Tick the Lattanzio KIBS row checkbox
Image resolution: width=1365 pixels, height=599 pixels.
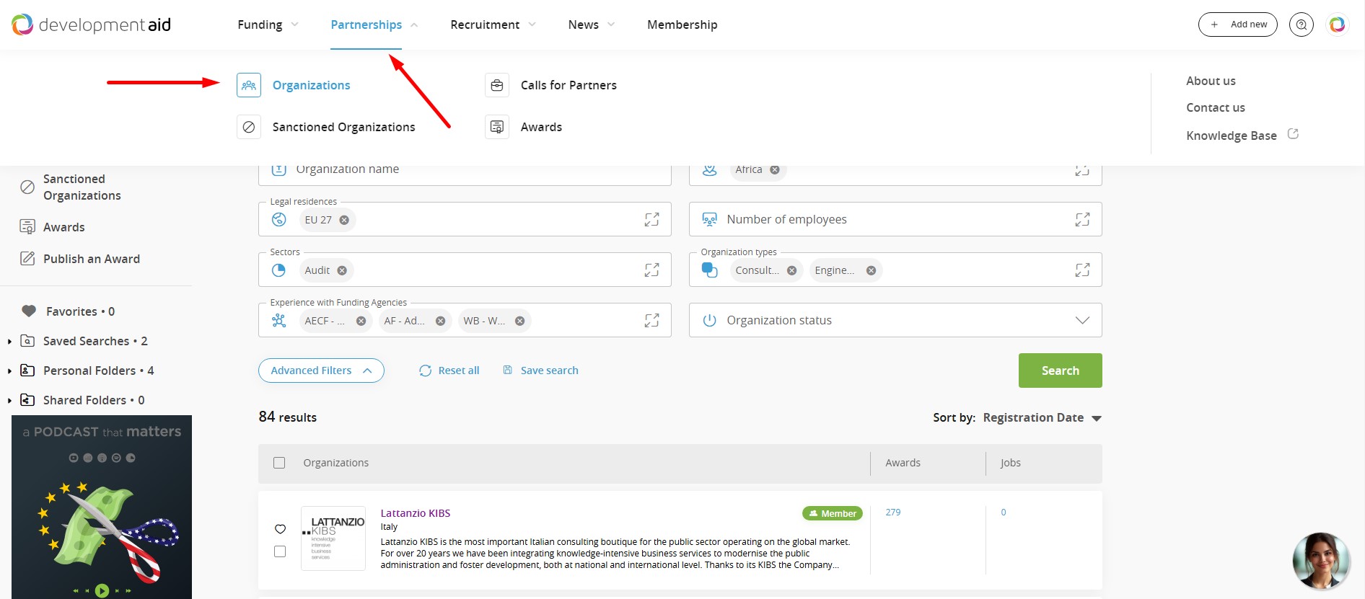point(280,551)
